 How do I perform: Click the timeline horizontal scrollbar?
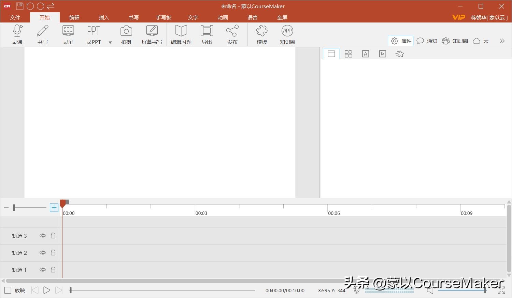[253, 281]
